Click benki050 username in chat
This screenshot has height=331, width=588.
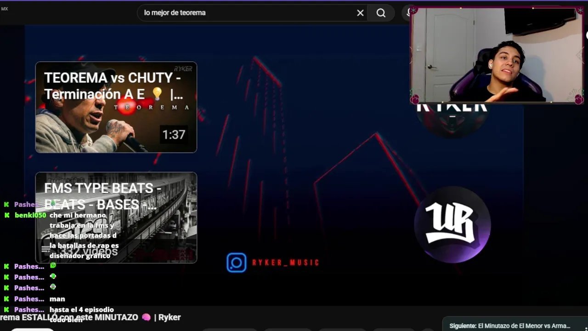[30, 215]
